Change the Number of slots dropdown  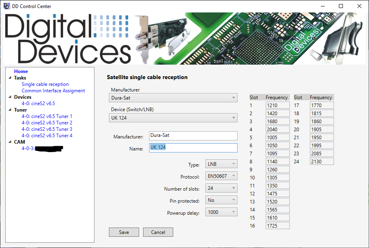[221, 188]
